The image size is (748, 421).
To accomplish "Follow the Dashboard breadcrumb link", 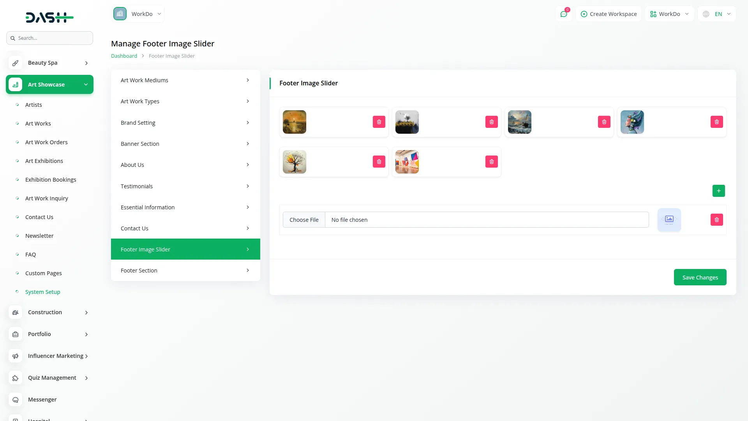I will 124,56.
